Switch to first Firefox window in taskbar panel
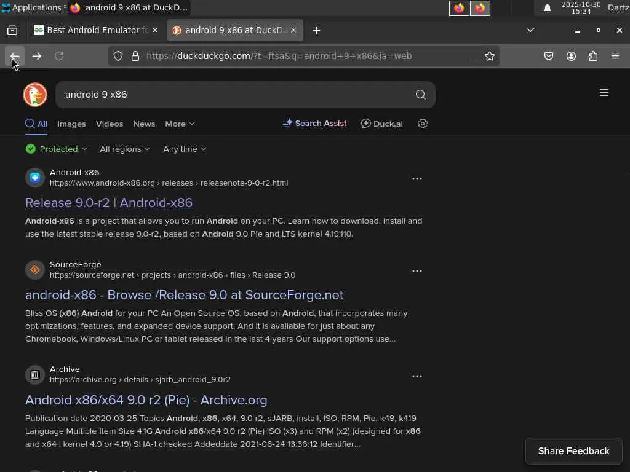 pos(459,8)
